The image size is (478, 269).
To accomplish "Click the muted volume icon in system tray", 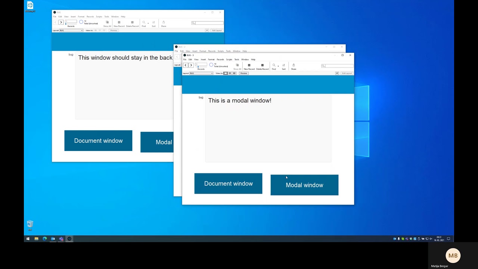I will pyautogui.click(x=431, y=239).
